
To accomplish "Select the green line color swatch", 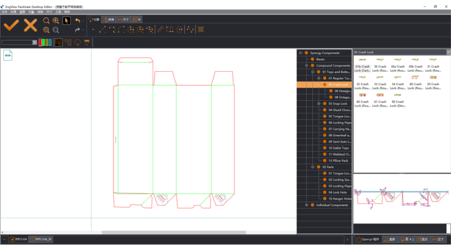I will [44, 42].
